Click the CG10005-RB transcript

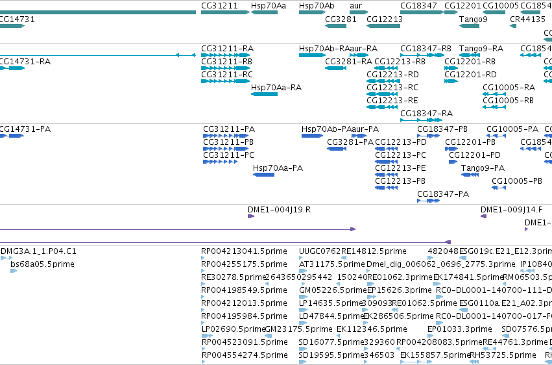click(x=494, y=107)
